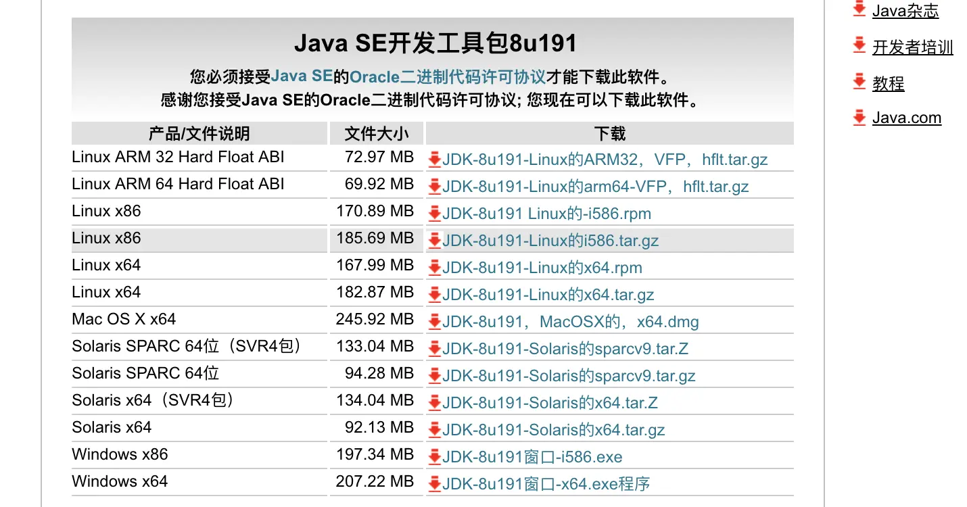This screenshot has height=507, width=967.
Task: Download JDK-8u191 Solaris sparcv9.tar.Z
Action: coord(565,349)
